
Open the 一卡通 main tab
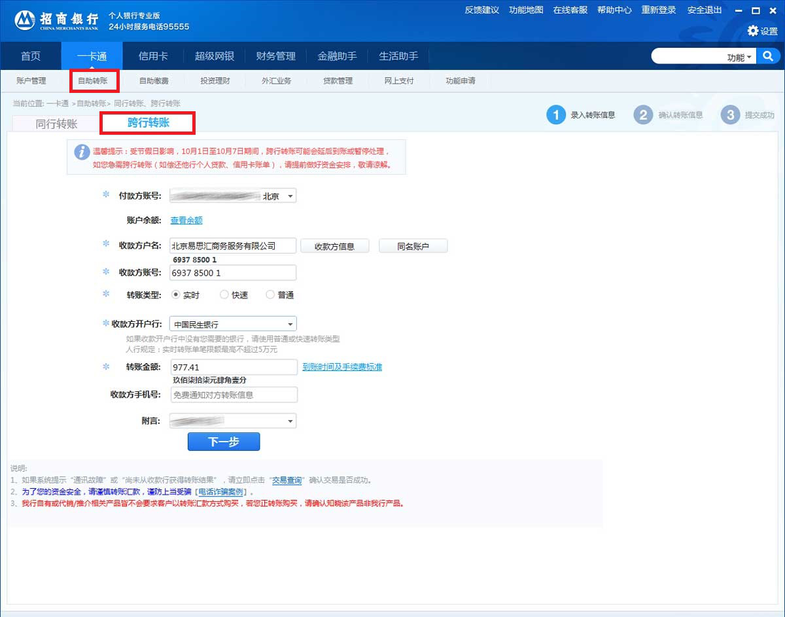click(92, 56)
